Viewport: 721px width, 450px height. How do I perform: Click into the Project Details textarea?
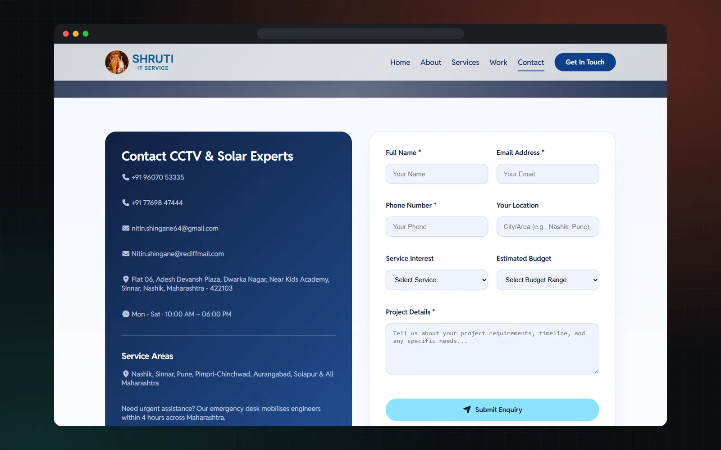493,349
